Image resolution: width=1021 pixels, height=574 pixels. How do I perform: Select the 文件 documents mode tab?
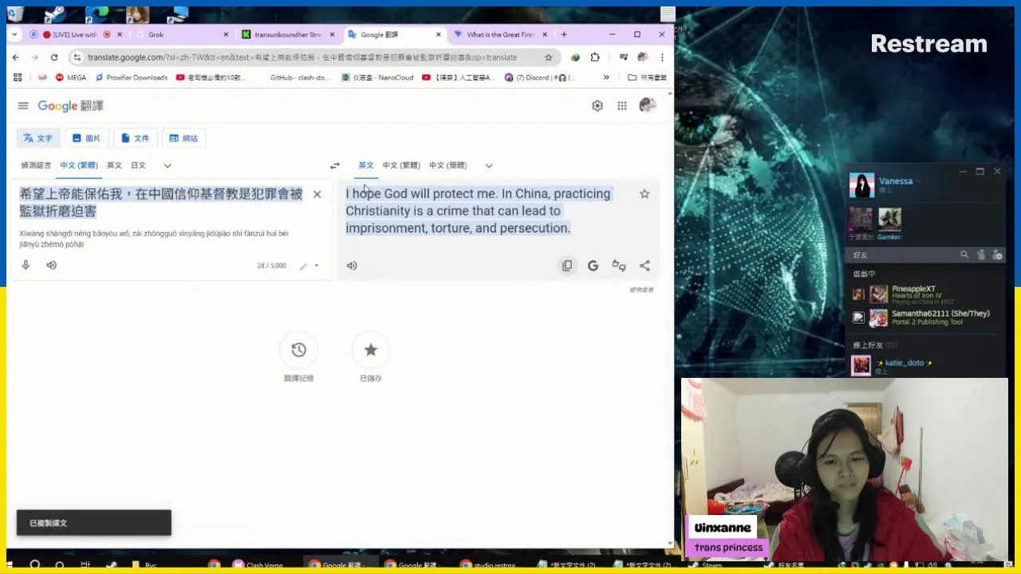pyautogui.click(x=135, y=139)
